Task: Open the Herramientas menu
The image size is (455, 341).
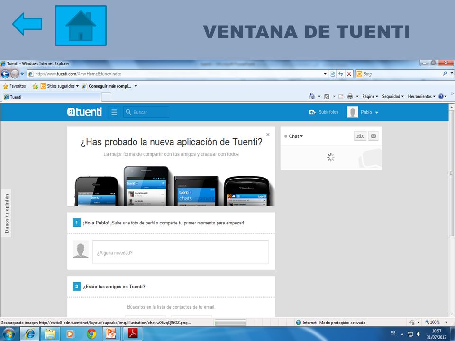Action: click(422, 96)
